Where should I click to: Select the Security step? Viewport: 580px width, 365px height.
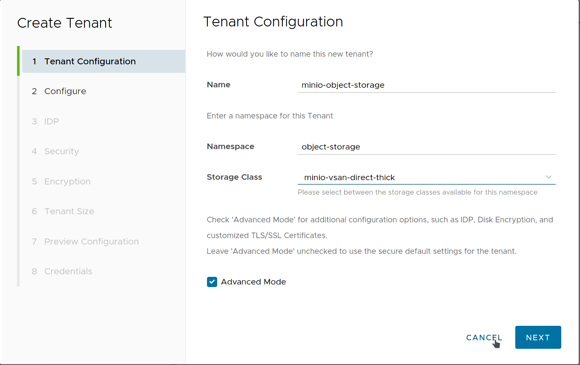[61, 151]
